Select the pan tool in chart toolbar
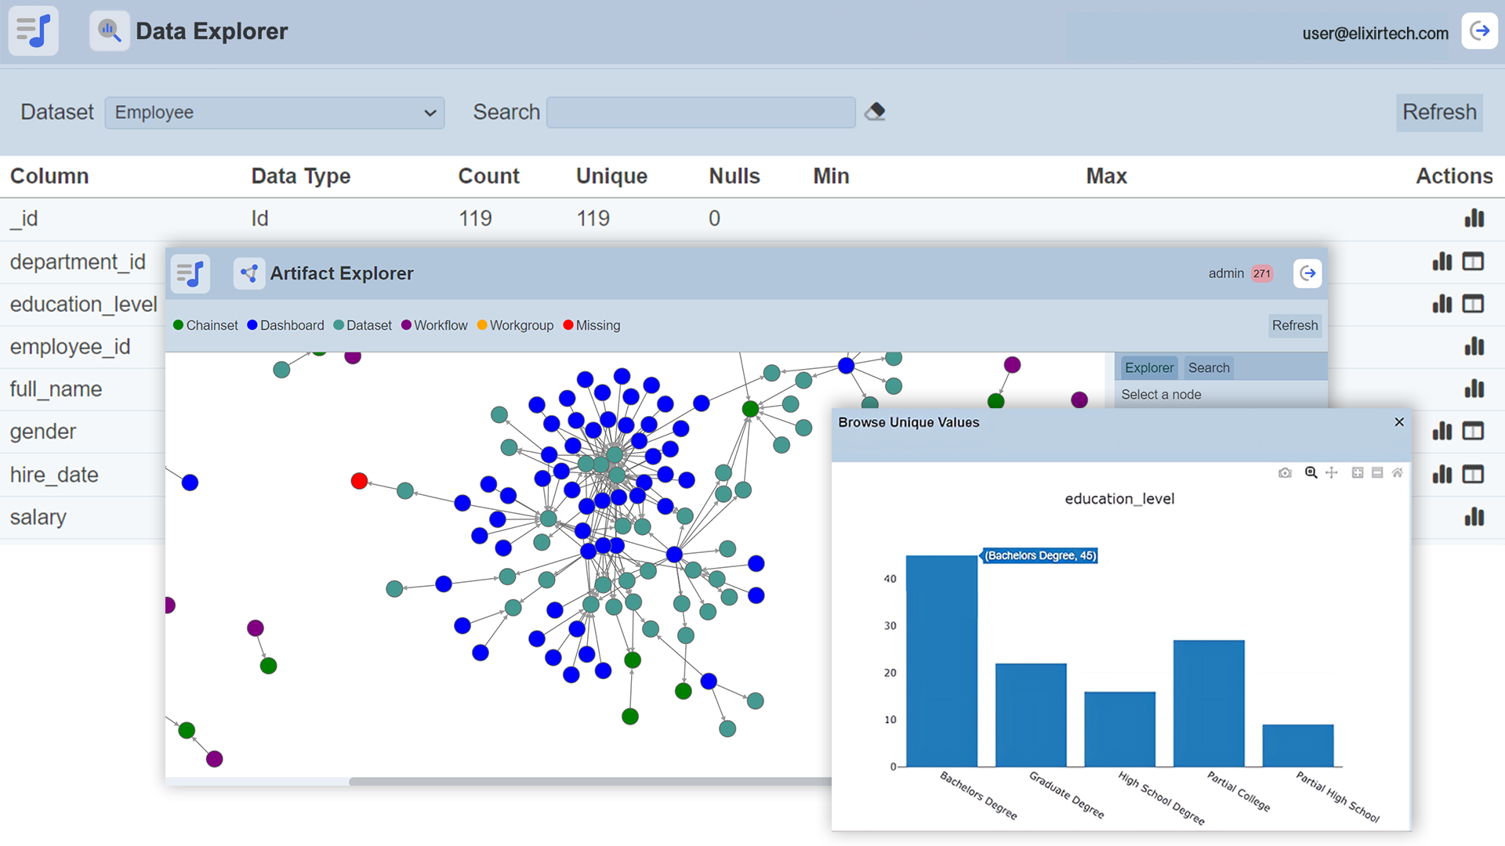The image size is (1505, 846). pyautogui.click(x=1332, y=473)
